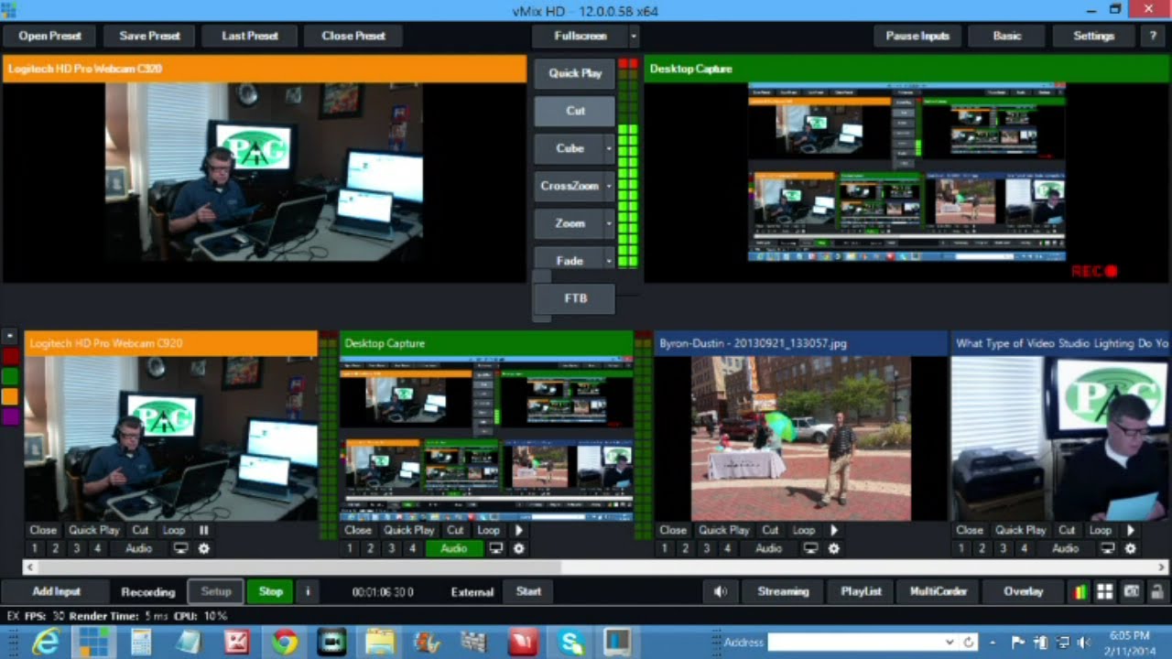The image size is (1172, 659).
Task: Switch to the grid layout view icon
Action: 1105,591
